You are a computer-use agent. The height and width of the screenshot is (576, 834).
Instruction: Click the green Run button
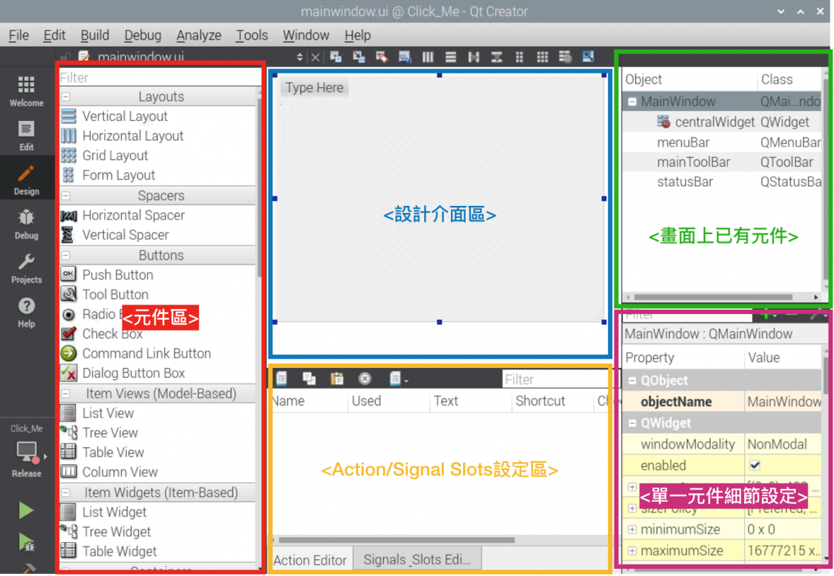26,510
